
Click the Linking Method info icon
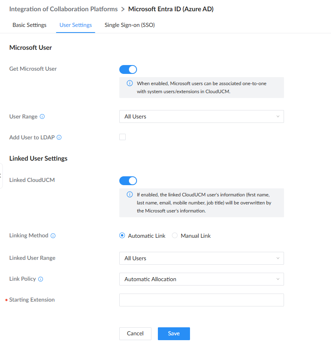click(x=53, y=236)
